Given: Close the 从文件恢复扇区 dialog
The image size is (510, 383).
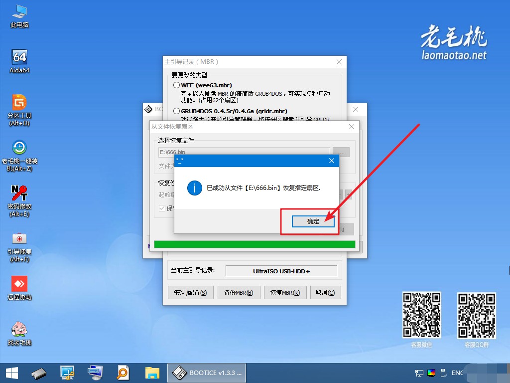Looking at the screenshot, I should point(352,127).
